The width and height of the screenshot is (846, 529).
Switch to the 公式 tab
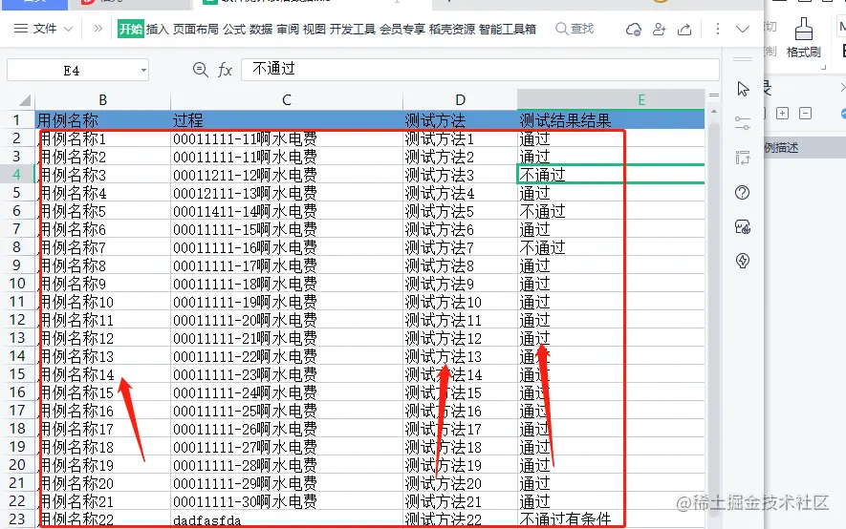tap(234, 29)
